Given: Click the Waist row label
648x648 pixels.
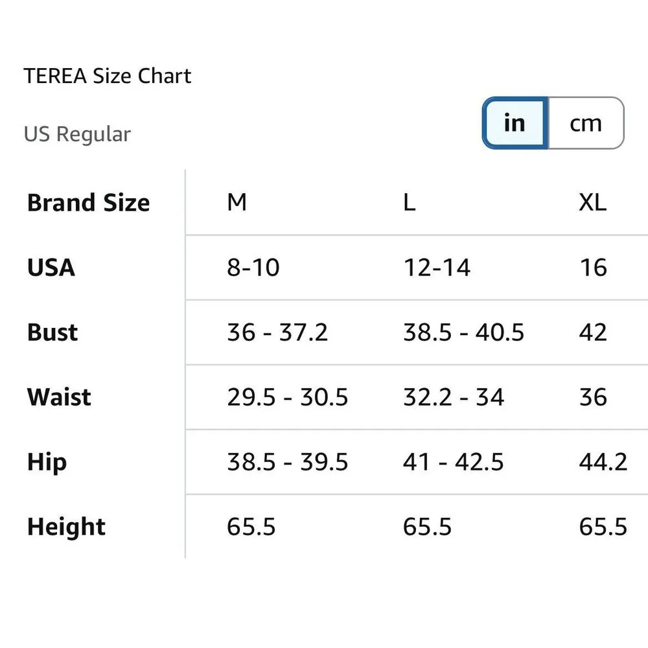Looking at the screenshot, I should pyautogui.click(x=59, y=397).
